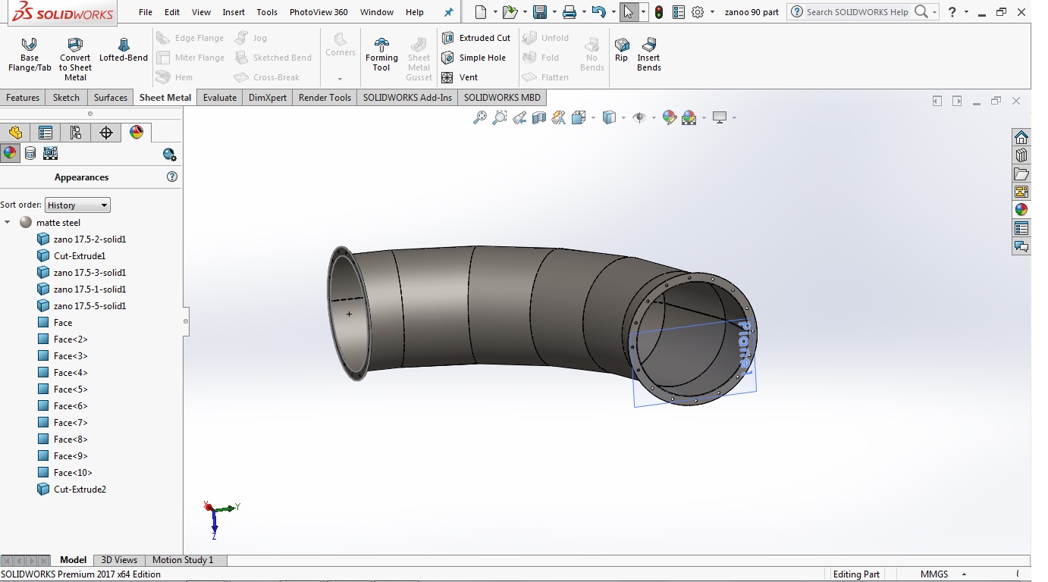Open the Sort order History dropdown
The height and width of the screenshot is (582, 1048).
point(77,205)
